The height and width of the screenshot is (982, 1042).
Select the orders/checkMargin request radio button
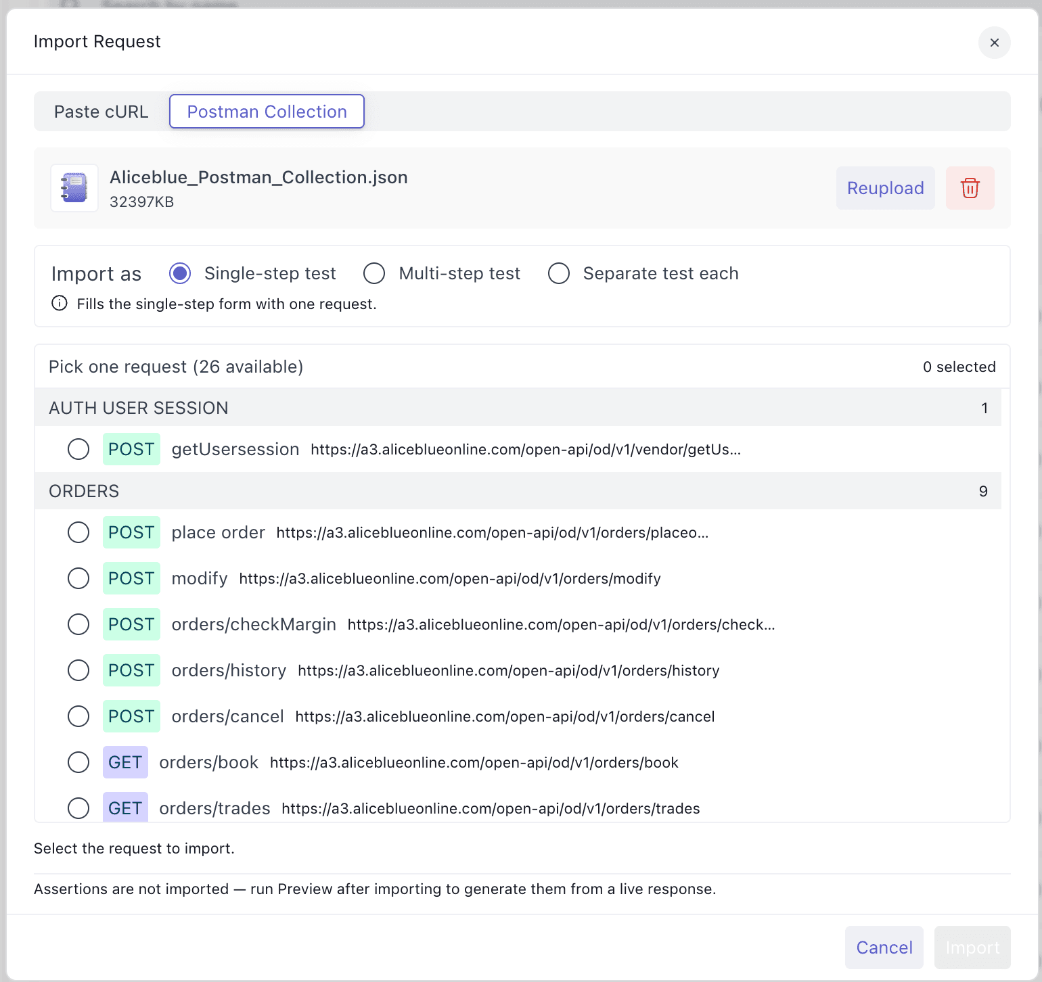[x=78, y=624]
